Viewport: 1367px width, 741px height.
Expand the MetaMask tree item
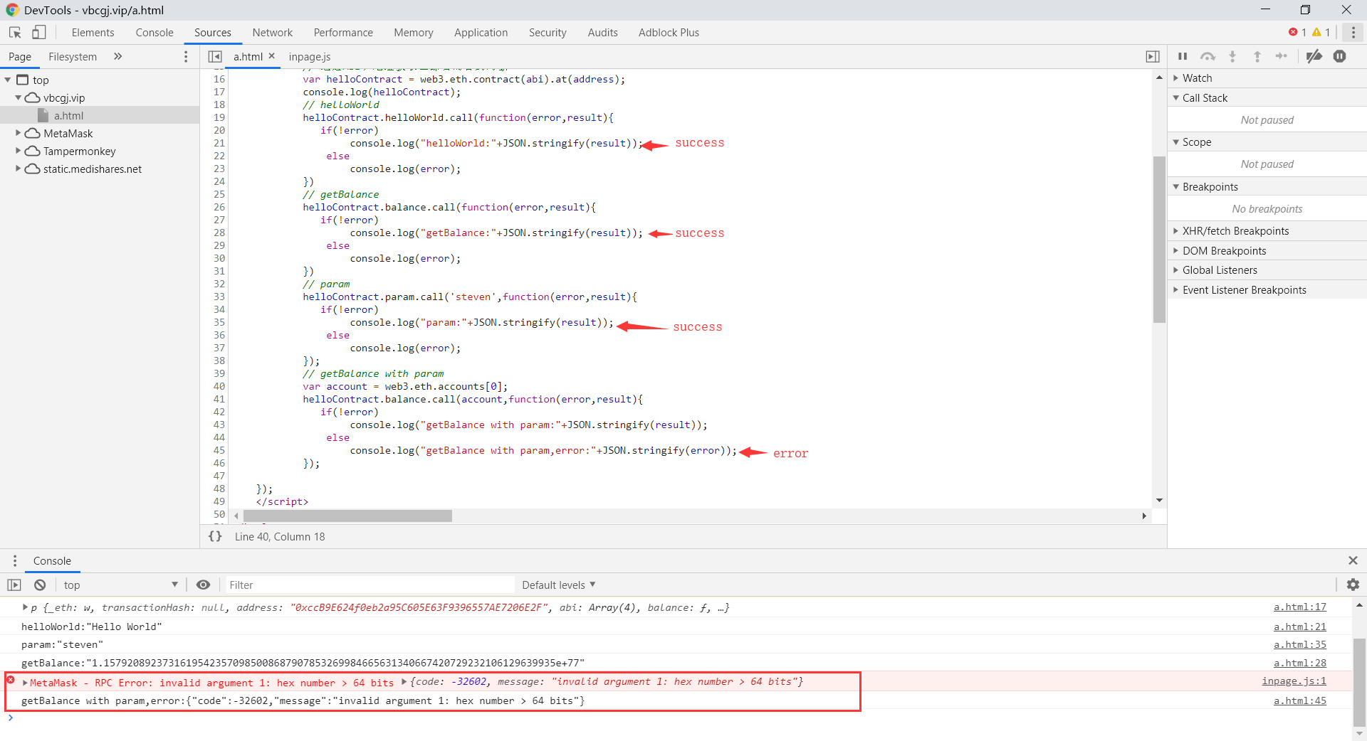coord(17,133)
